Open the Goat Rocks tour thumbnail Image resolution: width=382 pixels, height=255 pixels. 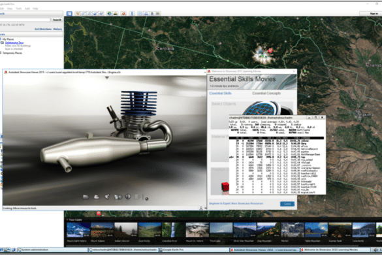pyautogui.click(x=150, y=230)
